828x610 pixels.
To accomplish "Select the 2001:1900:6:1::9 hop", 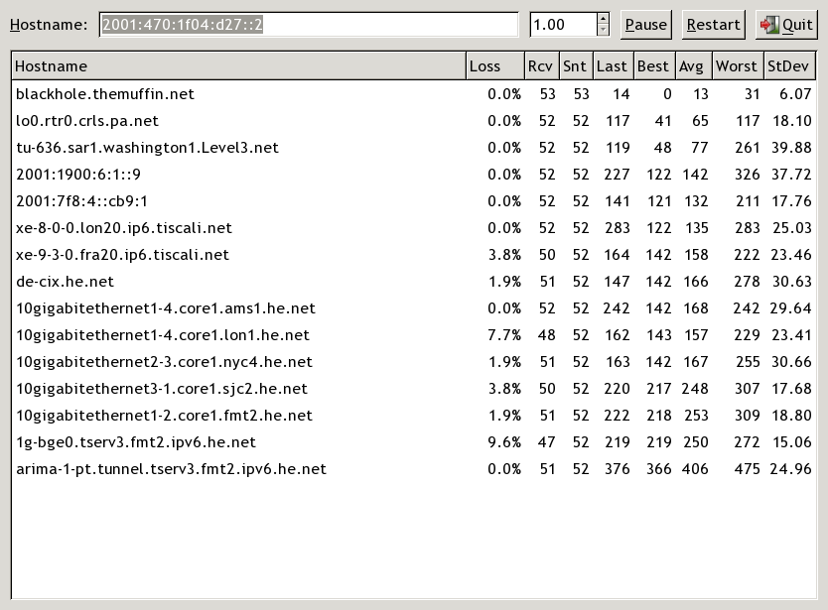I will [414, 175].
